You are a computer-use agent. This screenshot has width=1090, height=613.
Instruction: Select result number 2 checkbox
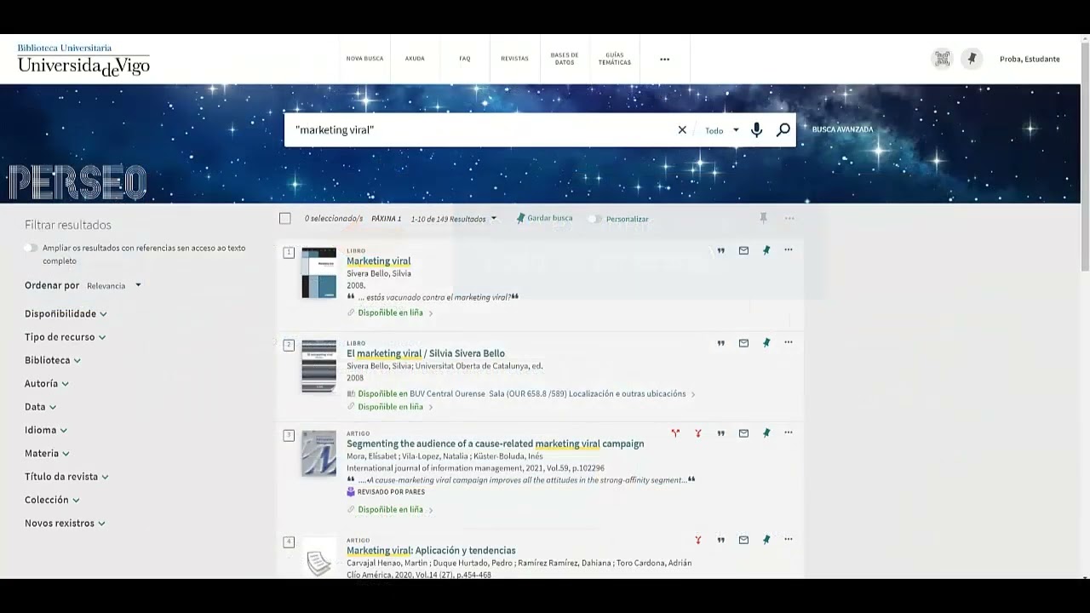[x=289, y=345]
